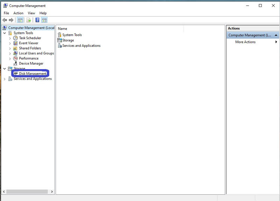
Task: Select Disk Management in the tree
Action: pyautogui.click(x=33, y=74)
